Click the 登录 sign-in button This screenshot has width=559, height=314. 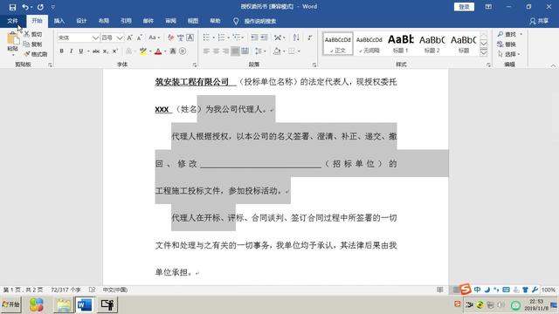[x=464, y=7]
